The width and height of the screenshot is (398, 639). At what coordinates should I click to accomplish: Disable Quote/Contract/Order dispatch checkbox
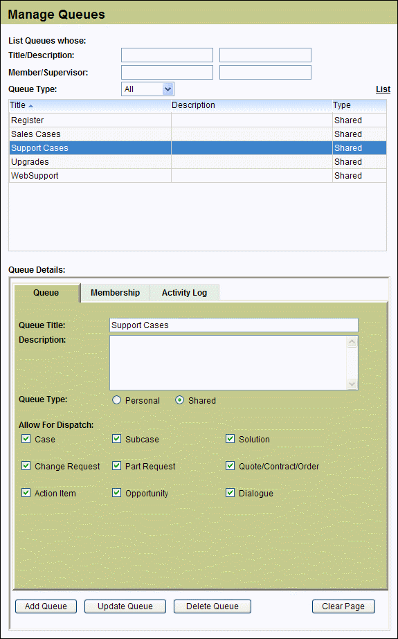pos(230,465)
